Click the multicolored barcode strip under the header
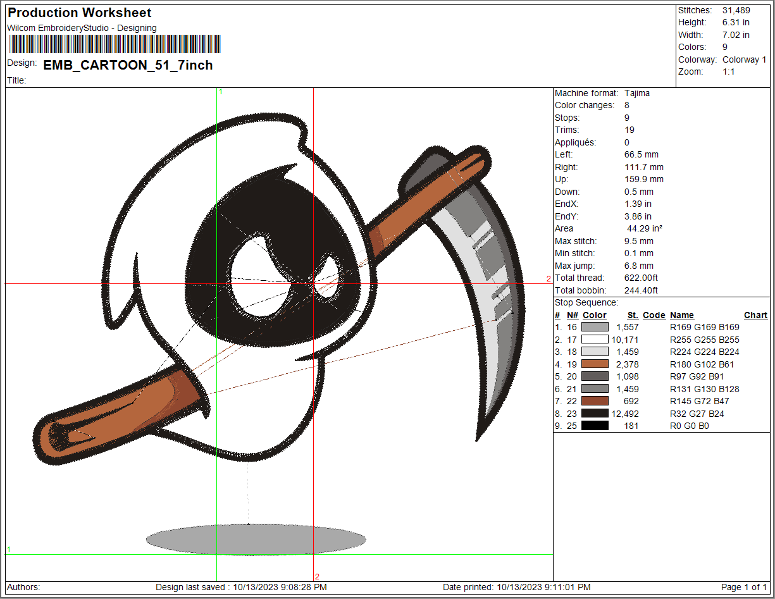The height and width of the screenshot is (599, 775). pyautogui.click(x=115, y=44)
